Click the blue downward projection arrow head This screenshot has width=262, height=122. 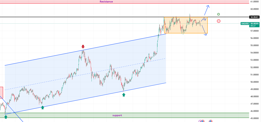coord(206,34)
